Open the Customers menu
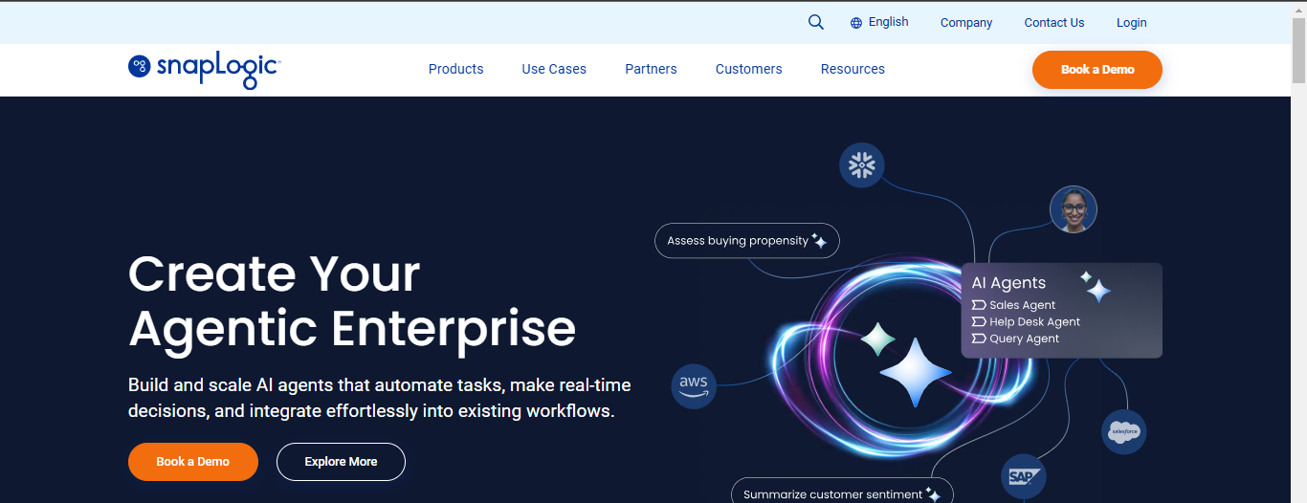Image resolution: width=1307 pixels, height=503 pixels. 748,69
